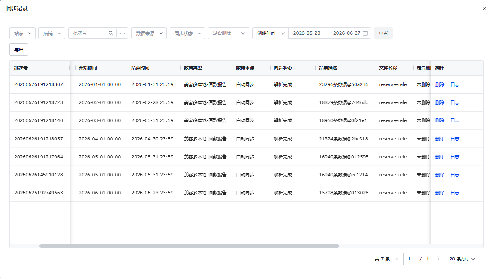
Task: View 日志 for the 2026-06-01 record
Action: point(455,193)
